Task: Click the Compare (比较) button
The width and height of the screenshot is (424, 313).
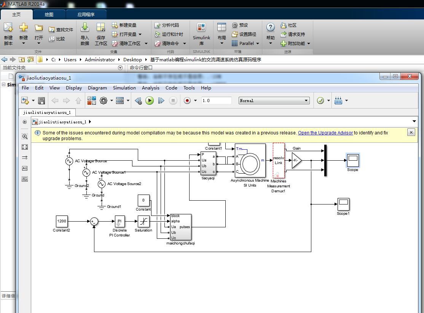Action: coord(57,39)
